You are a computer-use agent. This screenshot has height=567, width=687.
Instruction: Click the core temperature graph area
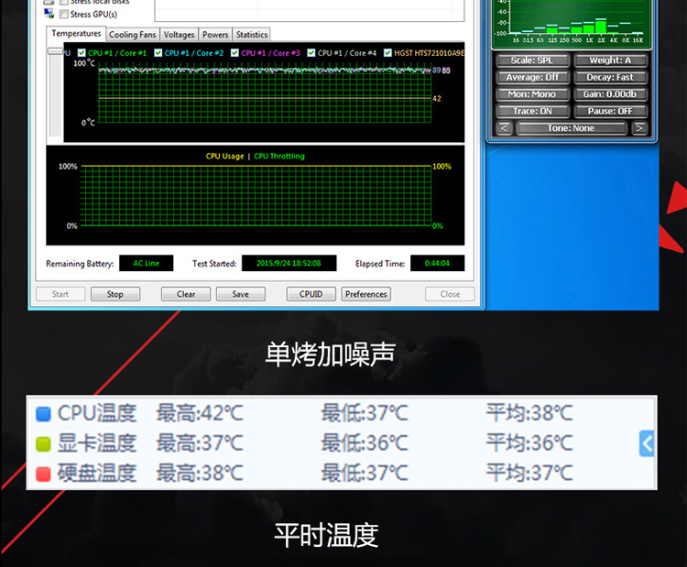(x=264, y=93)
